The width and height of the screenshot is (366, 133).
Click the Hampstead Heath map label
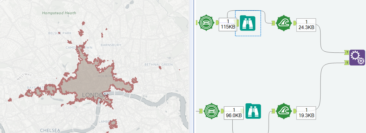(59, 13)
